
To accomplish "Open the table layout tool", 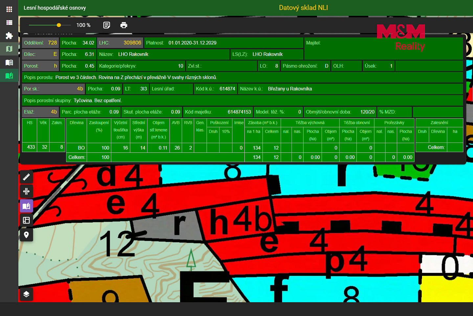I will click(26, 220).
